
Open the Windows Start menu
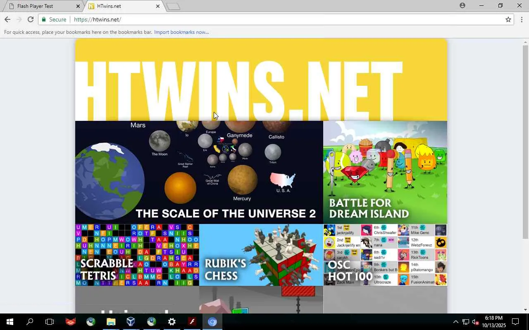[x=10, y=322]
